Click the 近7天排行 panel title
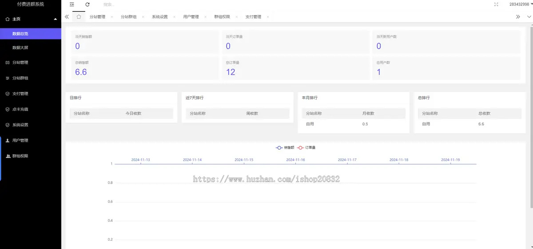Image resolution: width=533 pixels, height=249 pixels. (195, 98)
